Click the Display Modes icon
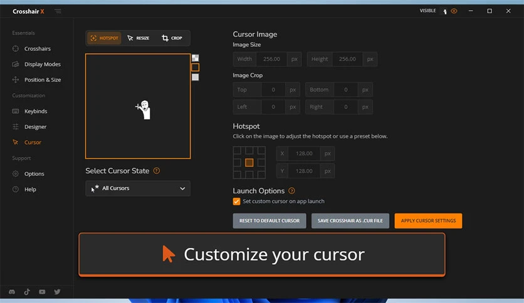Screen dimensions: 524x303 [x=16, y=64]
